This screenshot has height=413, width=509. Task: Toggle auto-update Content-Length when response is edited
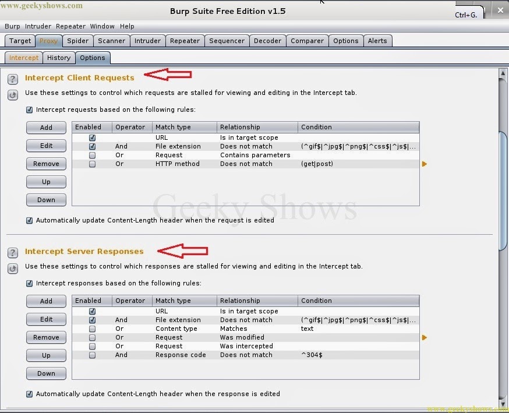pyautogui.click(x=29, y=394)
